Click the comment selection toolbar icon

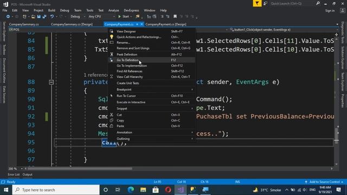[x=162, y=17]
